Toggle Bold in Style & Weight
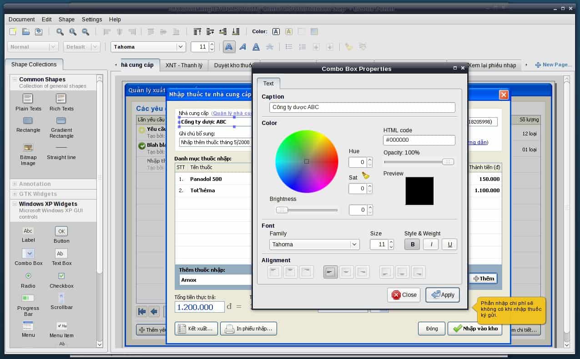 [412, 244]
